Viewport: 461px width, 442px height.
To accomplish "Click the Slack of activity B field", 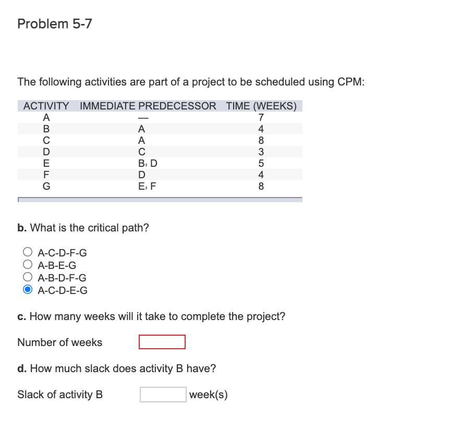I will pos(163,394).
